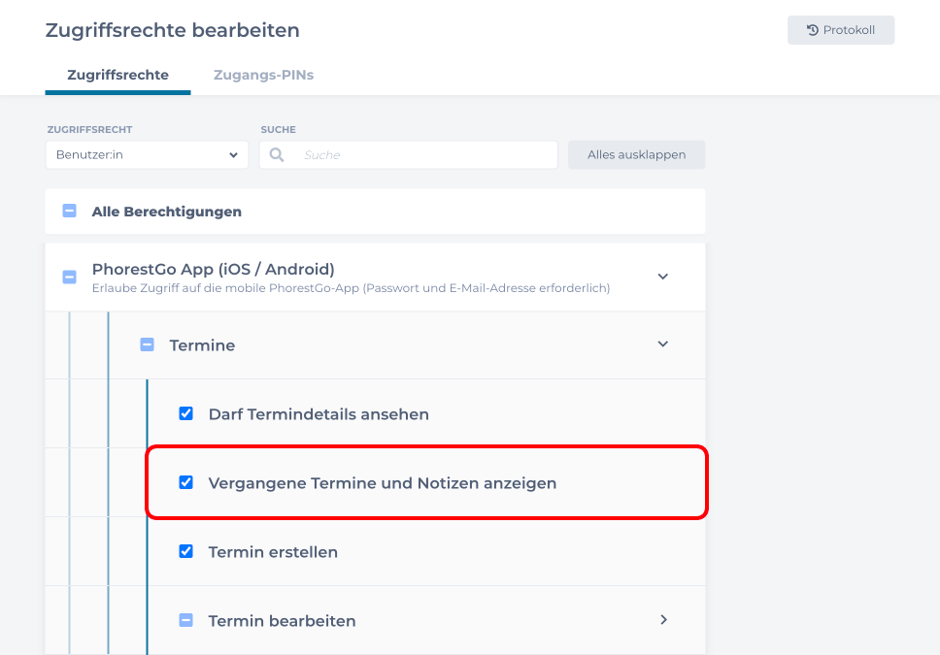The image size is (940, 655).
Task: Click the PhorestGo App (iOS / Android) title
Action: [x=213, y=269]
